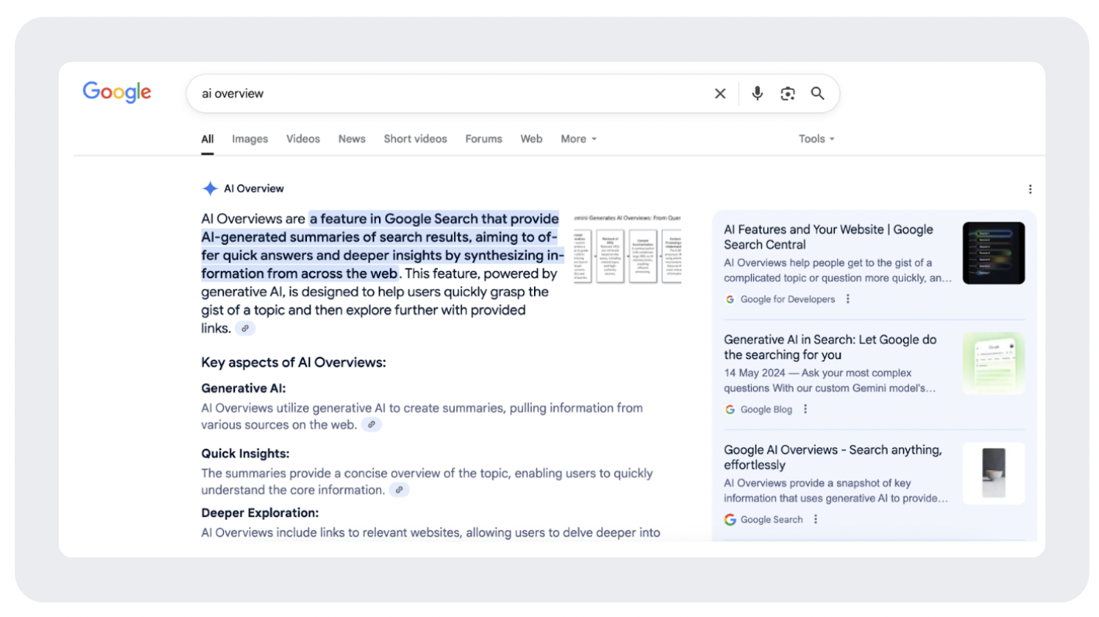Open the Tools dropdown

[x=817, y=139]
